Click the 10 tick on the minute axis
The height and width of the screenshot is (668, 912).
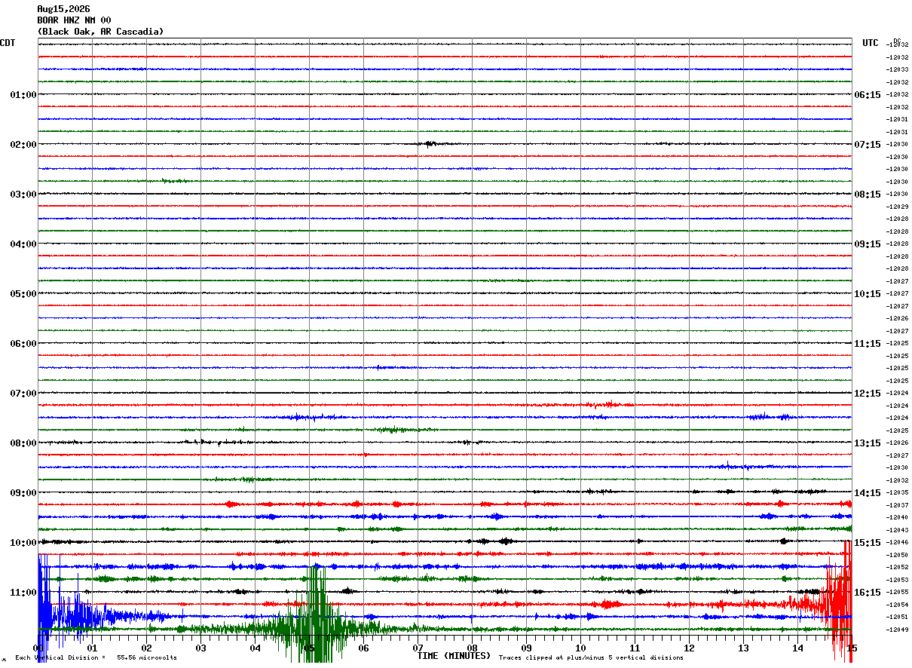pos(580,648)
